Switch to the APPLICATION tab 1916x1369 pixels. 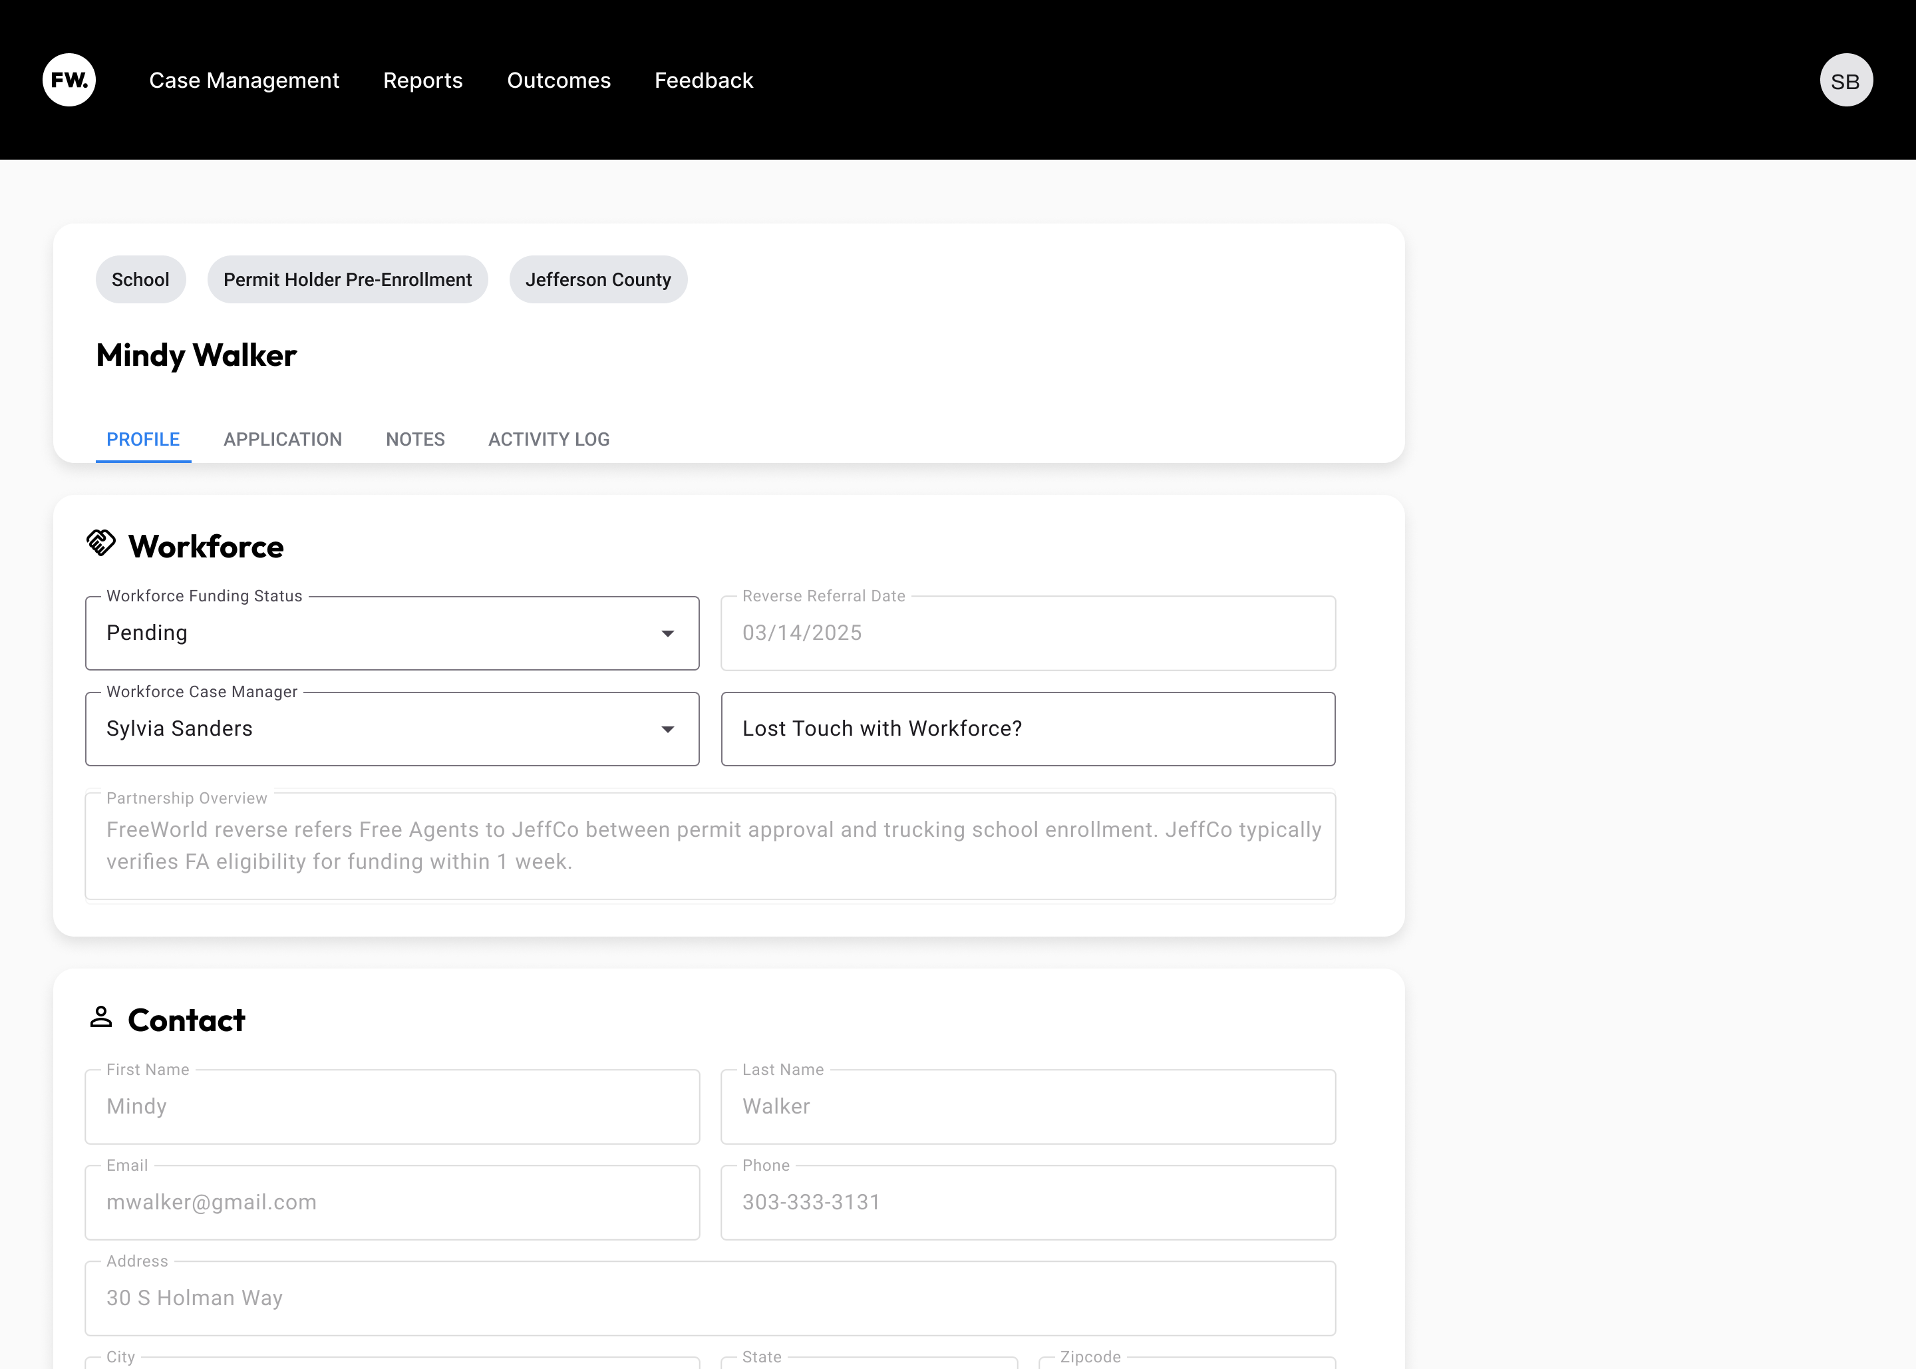282,439
